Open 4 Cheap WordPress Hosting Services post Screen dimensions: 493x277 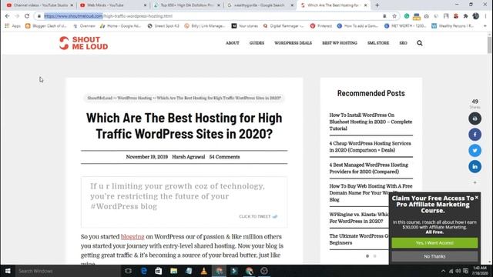pos(370,147)
